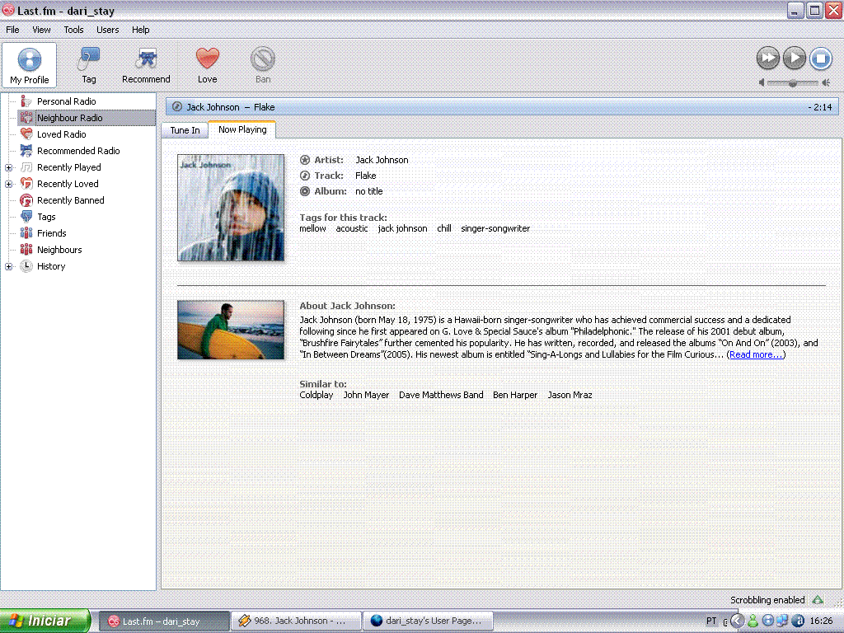Select Loved Radio in the sidebar
This screenshot has height=633, width=844.
[x=61, y=134]
